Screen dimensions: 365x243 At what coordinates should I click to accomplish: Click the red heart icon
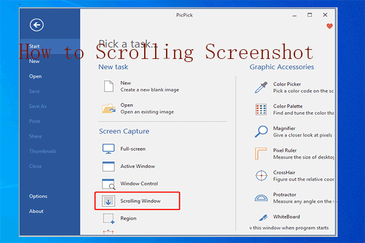coord(329,26)
